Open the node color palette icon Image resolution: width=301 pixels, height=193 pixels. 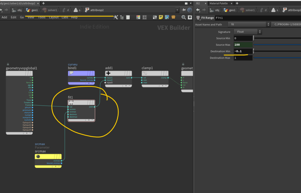(138, 17)
